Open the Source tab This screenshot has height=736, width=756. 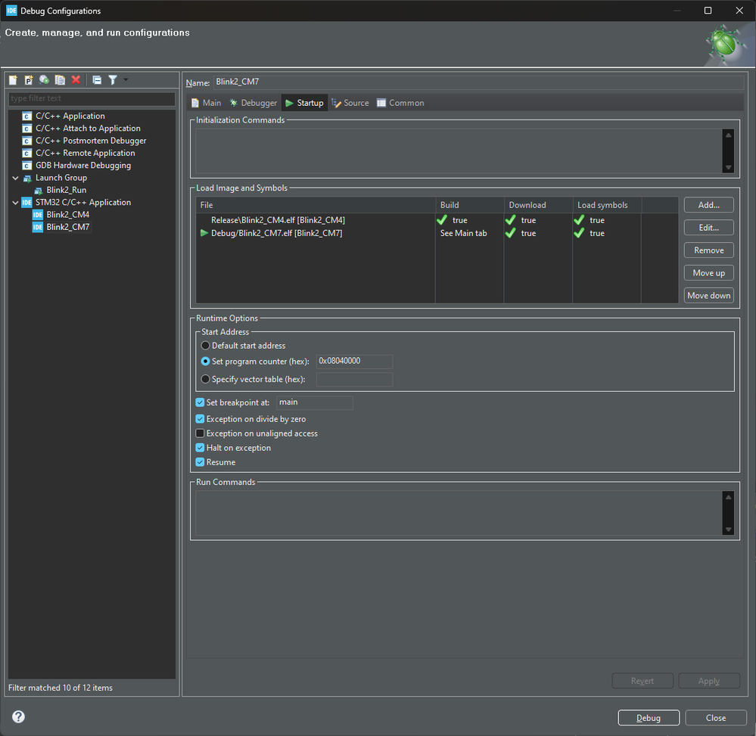coord(350,103)
